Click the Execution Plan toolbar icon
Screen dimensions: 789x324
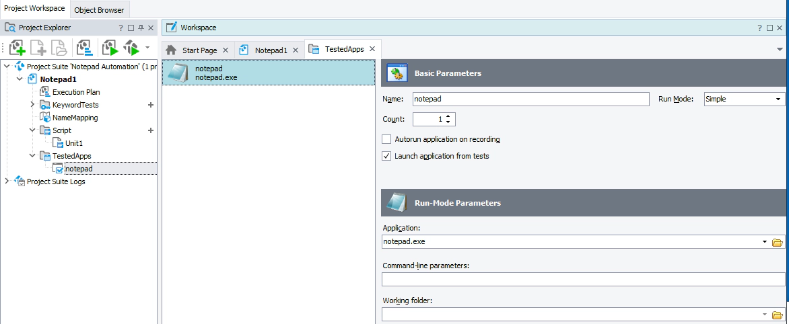tap(84, 48)
